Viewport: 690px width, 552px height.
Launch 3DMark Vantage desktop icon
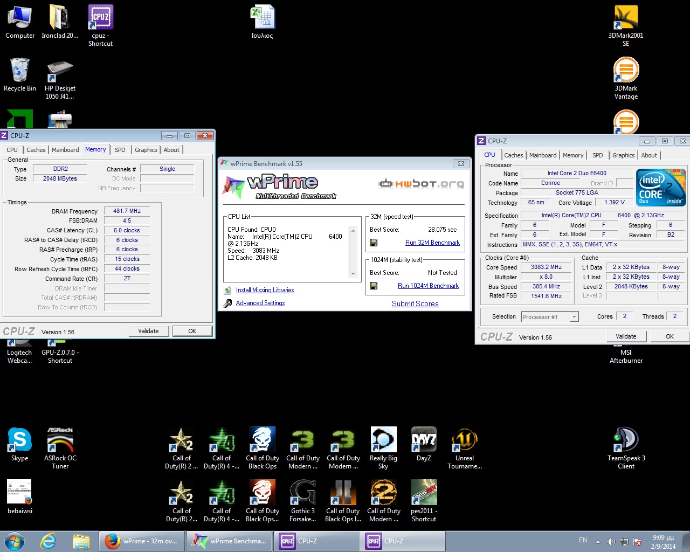pyautogui.click(x=626, y=78)
